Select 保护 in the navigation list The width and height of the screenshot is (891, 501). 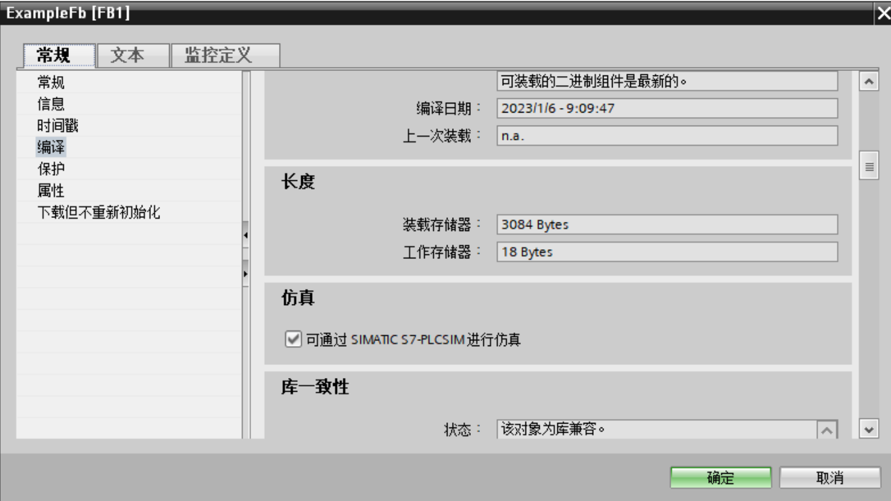pyautogui.click(x=51, y=169)
